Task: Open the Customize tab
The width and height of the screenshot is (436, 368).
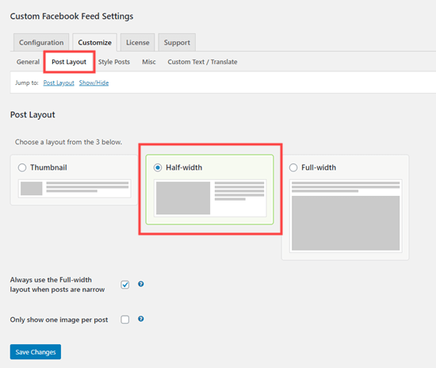Action: (x=95, y=42)
